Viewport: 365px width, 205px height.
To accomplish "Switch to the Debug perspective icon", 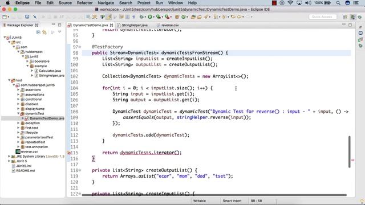I will coord(360,17).
